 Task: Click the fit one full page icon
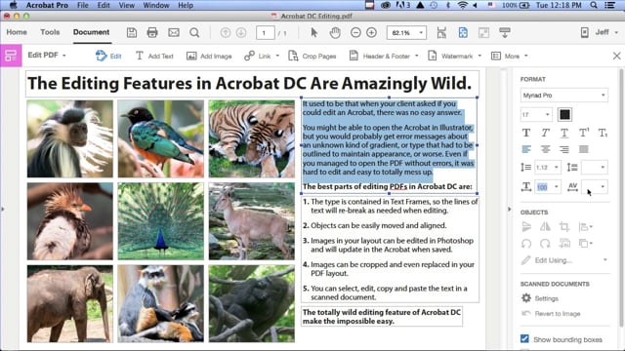click(x=463, y=32)
